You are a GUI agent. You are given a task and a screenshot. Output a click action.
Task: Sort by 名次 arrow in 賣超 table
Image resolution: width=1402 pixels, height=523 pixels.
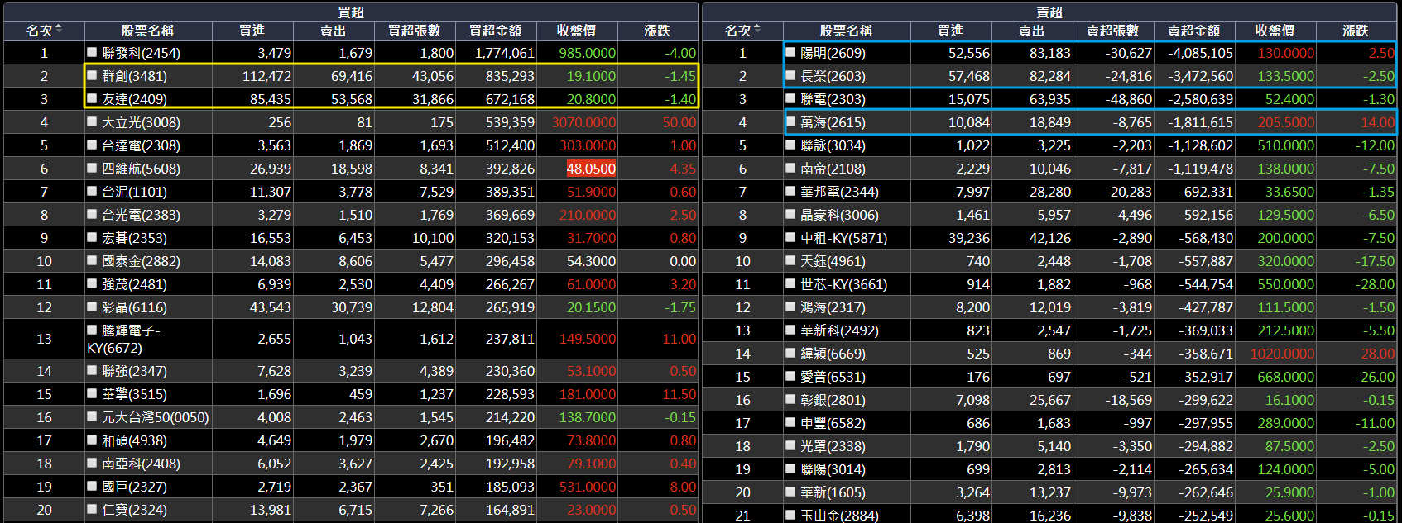point(757,30)
